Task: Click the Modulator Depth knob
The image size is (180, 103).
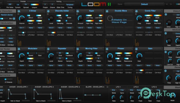Action: (x=22, y=56)
